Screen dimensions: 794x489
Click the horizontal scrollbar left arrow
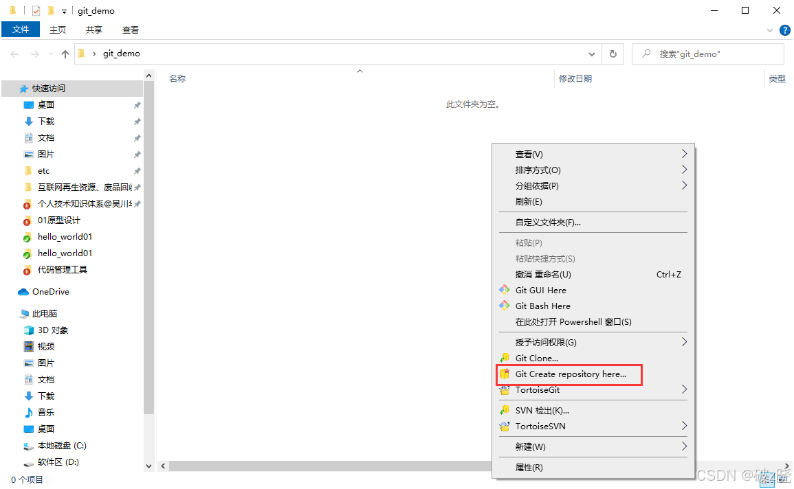(x=163, y=466)
